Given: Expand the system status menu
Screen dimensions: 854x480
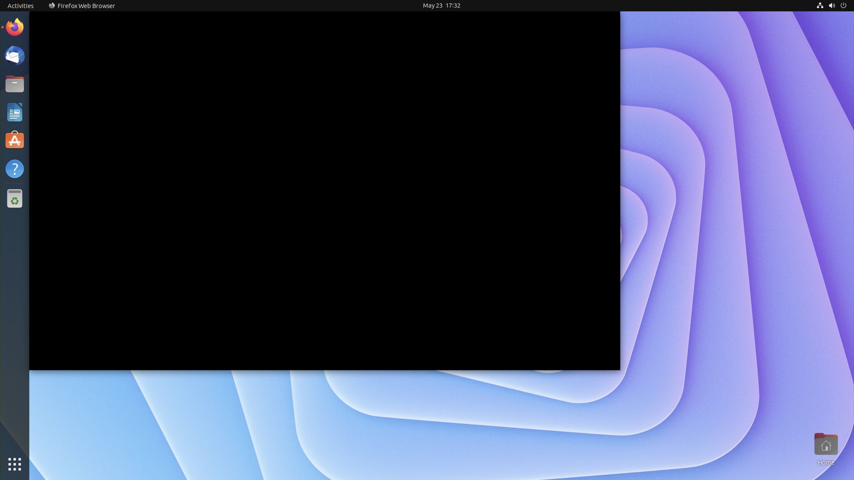Looking at the screenshot, I should [x=832, y=6].
